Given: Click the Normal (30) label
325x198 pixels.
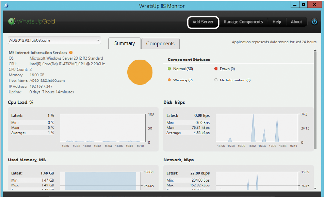Looking at the screenshot, I should coord(183,69).
